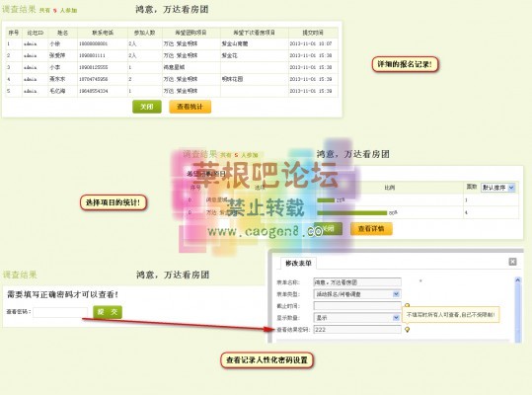The height and width of the screenshot is (395, 532).
Task: Click the 票数 label beside the sort dropdown
Action: click(x=472, y=187)
